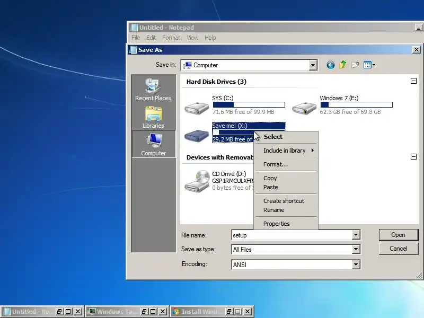424x318 pixels.
Task: Create a new folder icon
Action: (x=355, y=65)
